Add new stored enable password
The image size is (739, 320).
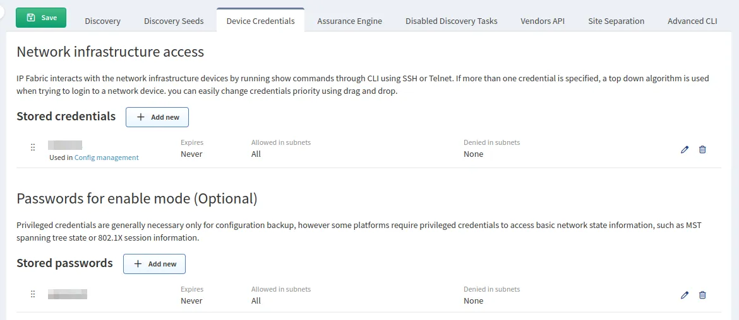[x=154, y=264]
